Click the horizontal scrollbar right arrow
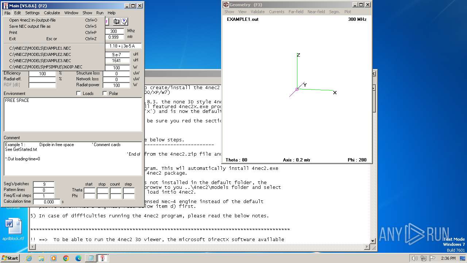Image resolution: width=467 pixels, height=263 pixels. click(x=367, y=247)
